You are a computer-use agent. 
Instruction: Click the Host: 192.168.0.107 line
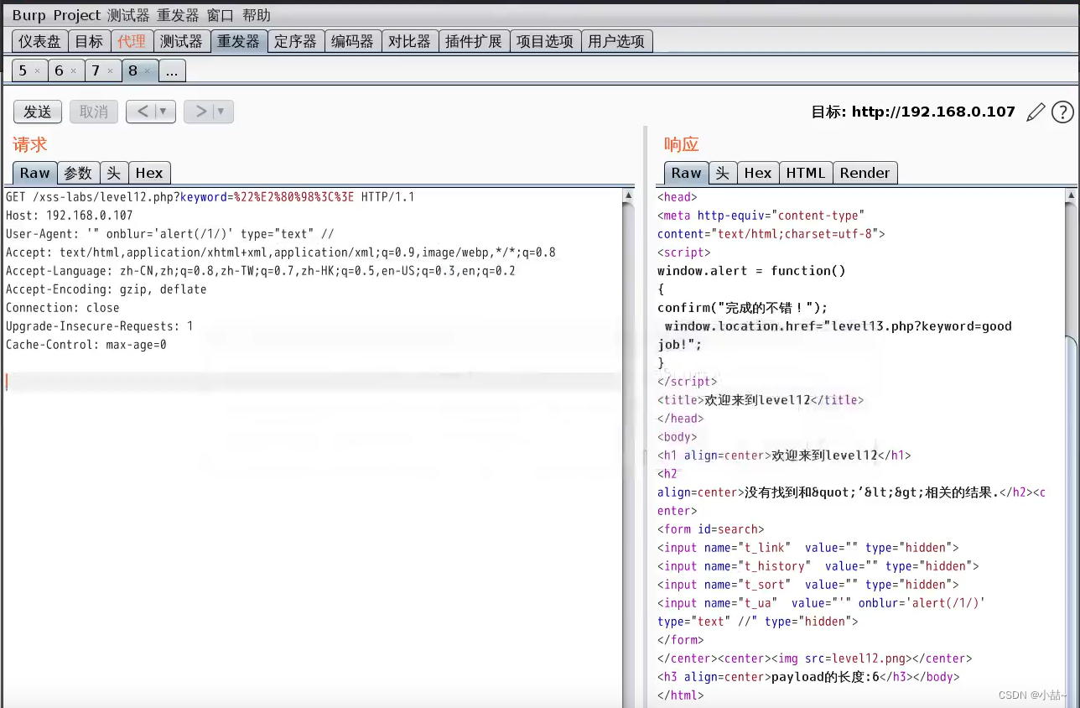70,216
